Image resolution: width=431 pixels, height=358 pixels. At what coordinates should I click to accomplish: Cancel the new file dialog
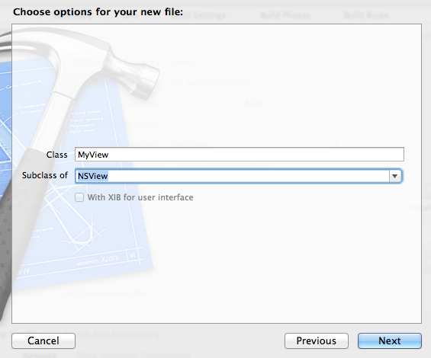click(43, 340)
